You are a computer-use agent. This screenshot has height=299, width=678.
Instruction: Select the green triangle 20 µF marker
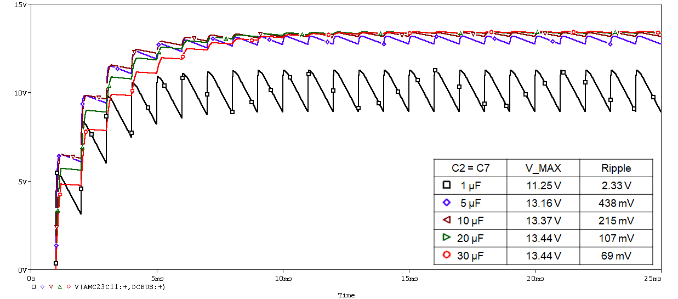[x=447, y=238]
